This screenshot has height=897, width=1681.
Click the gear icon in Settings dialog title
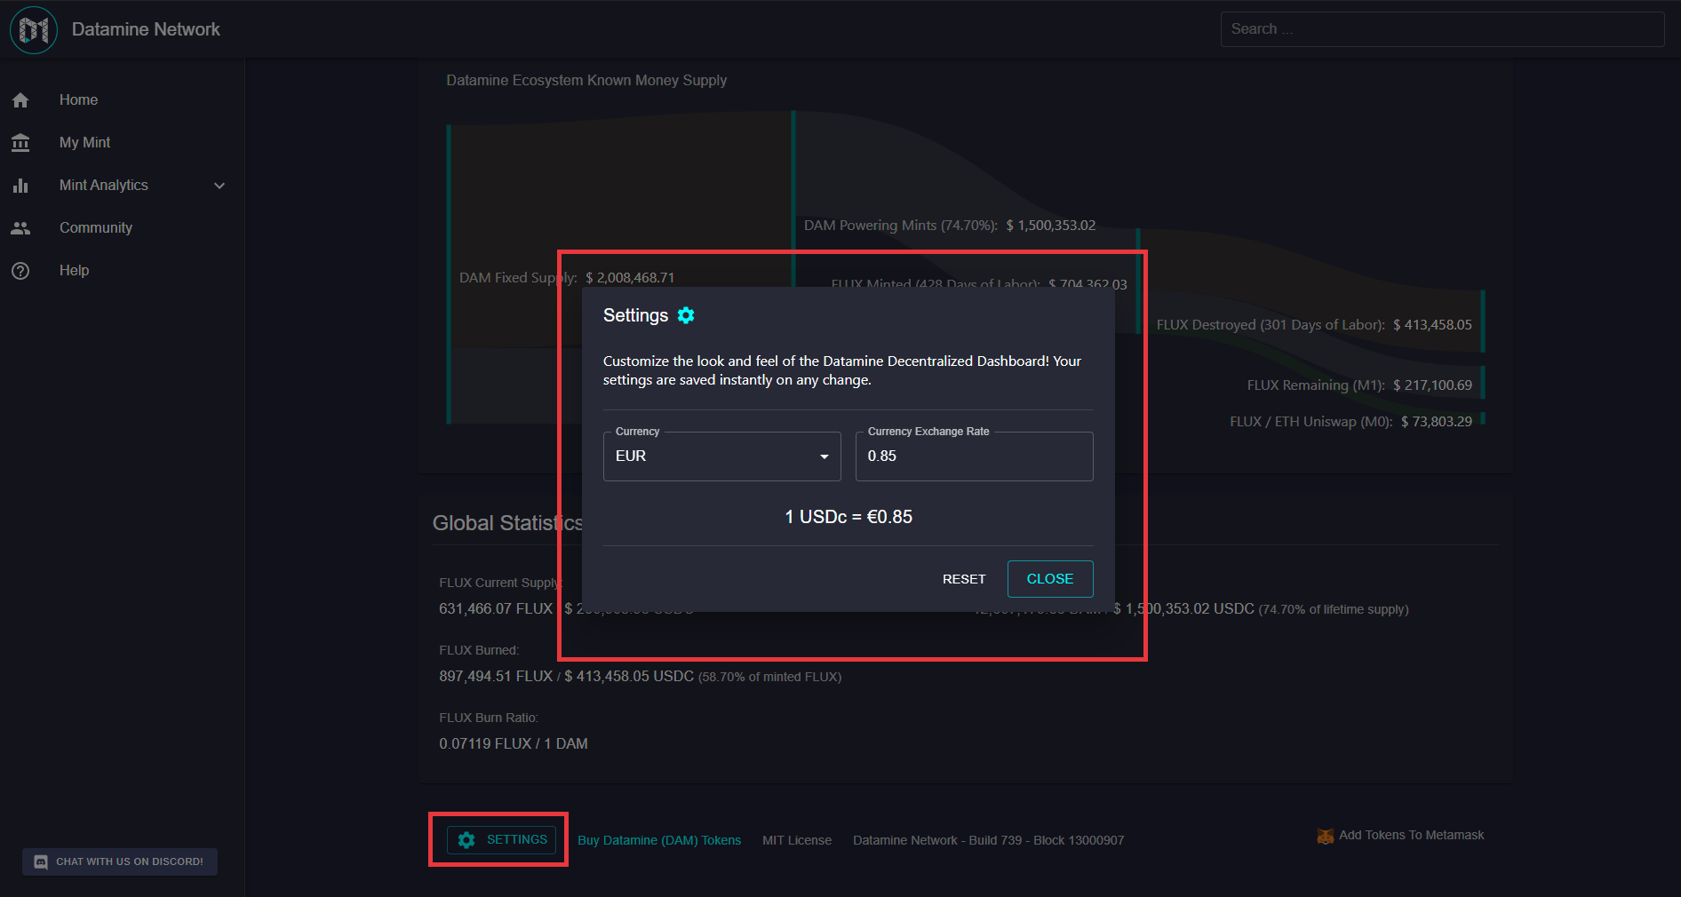686,315
